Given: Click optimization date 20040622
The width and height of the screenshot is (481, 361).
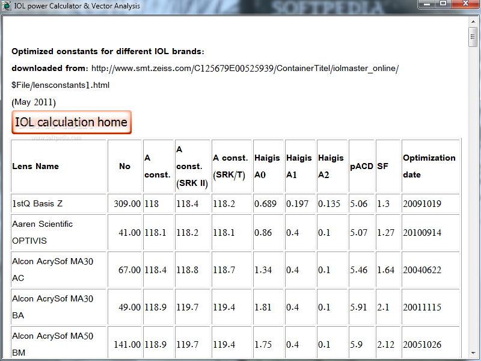Looking at the screenshot, I should point(422,270).
